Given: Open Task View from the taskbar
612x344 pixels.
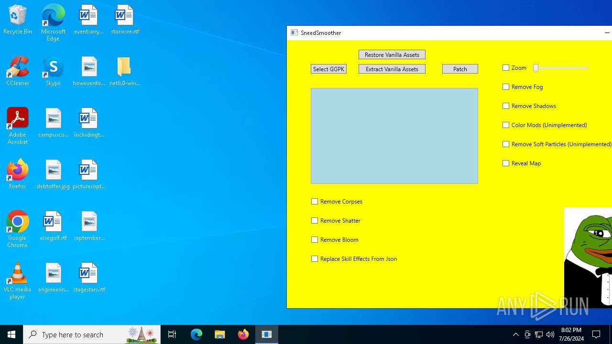Looking at the screenshot, I should [x=172, y=334].
